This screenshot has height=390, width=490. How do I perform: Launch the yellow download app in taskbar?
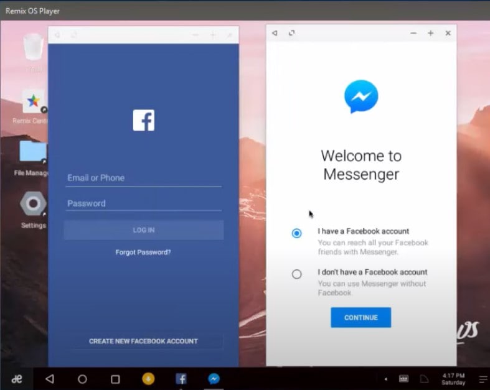click(148, 379)
